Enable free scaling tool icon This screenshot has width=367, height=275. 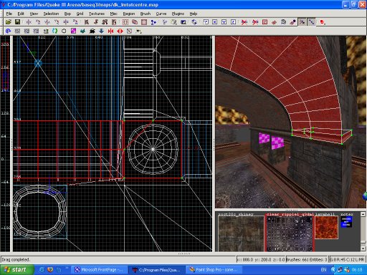tap(206, 22)
